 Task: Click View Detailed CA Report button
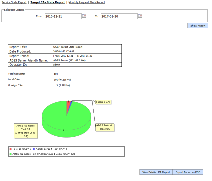(x=156, y=172)
